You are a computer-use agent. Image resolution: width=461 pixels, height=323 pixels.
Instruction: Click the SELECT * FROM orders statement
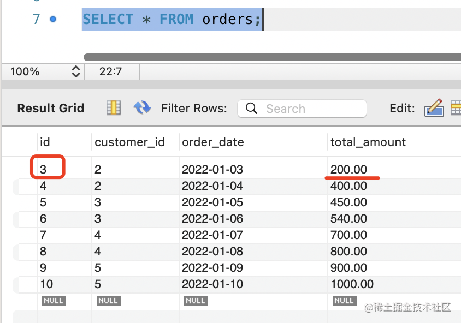[172, 19]
